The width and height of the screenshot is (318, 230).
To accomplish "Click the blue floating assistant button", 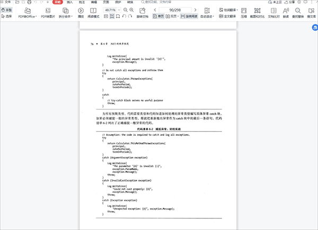I will [315, 27].
